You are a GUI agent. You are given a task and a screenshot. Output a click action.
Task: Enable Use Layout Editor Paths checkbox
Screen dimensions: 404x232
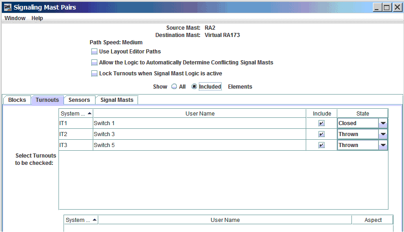point(94,52)
